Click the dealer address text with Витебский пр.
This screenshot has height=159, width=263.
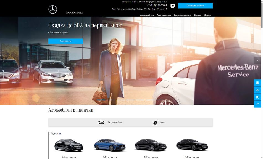pos(139,9)
